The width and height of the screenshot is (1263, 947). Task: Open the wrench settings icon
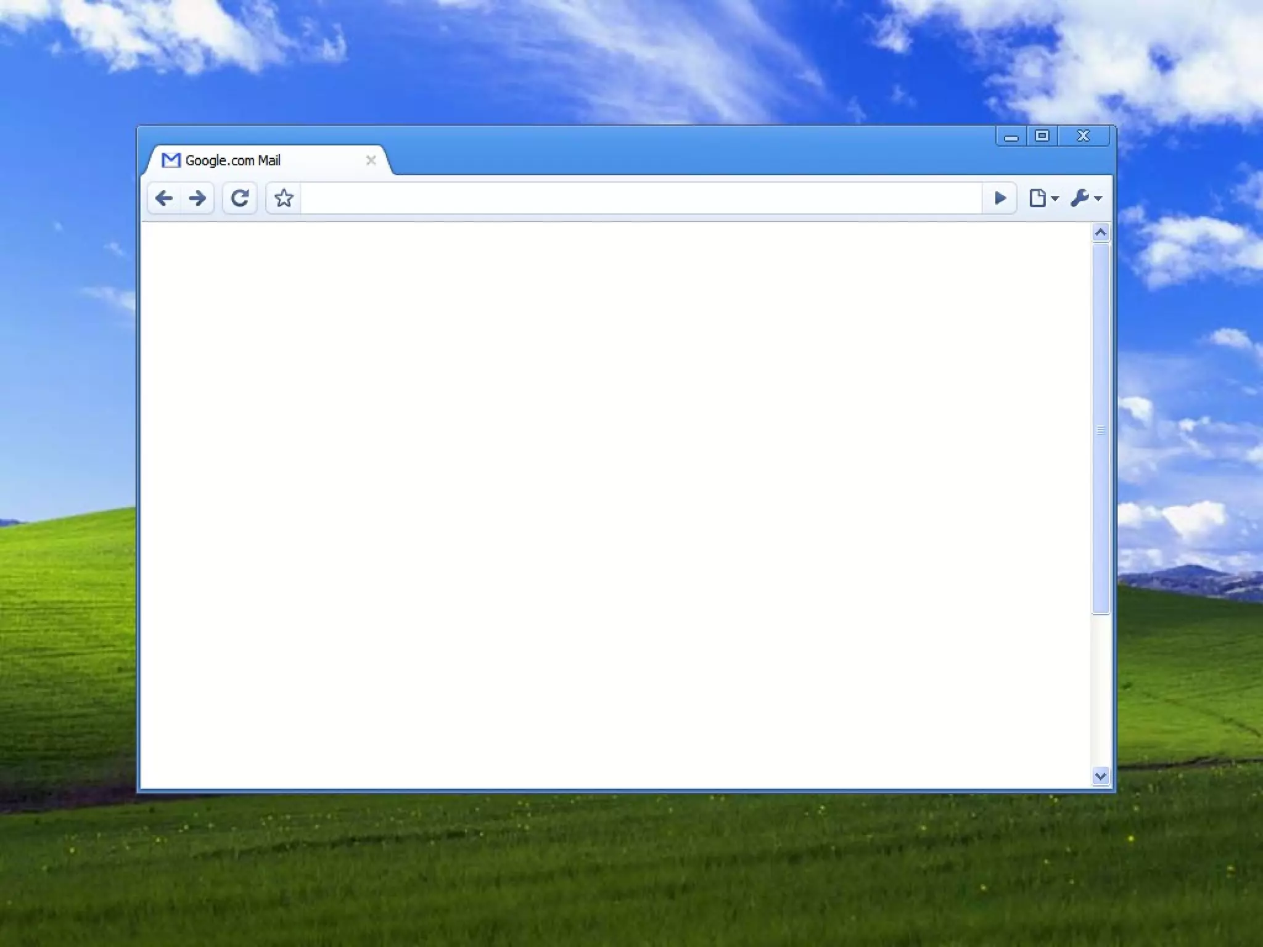pyautogui.click(x=1079, y=199)
